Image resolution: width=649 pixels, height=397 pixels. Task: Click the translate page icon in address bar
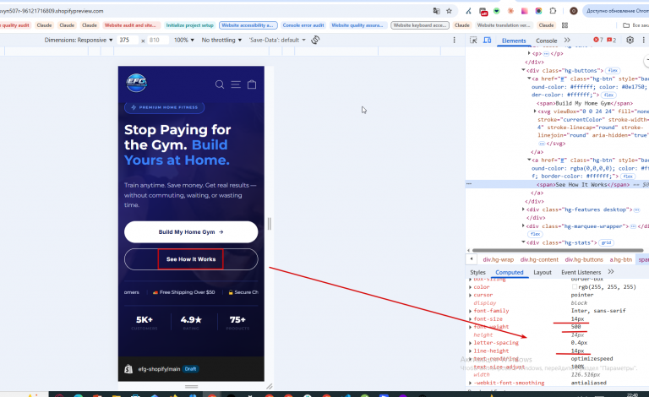[436, 11]
